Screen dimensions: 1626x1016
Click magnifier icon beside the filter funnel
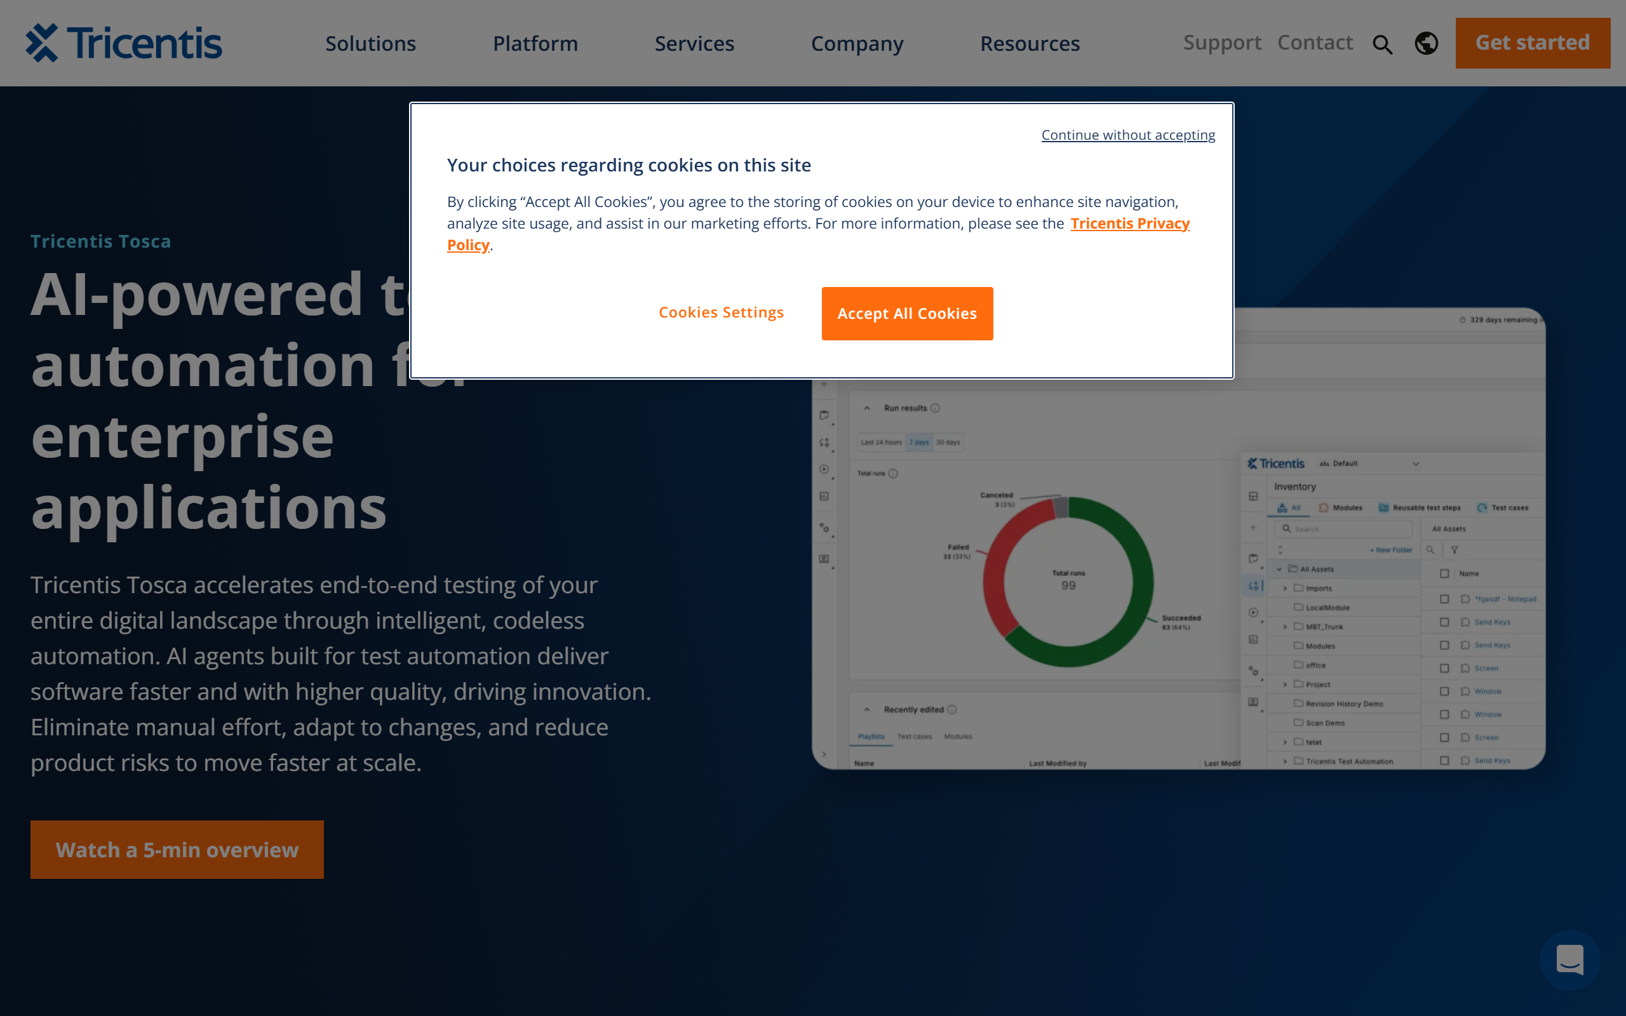click(1430, 550)
